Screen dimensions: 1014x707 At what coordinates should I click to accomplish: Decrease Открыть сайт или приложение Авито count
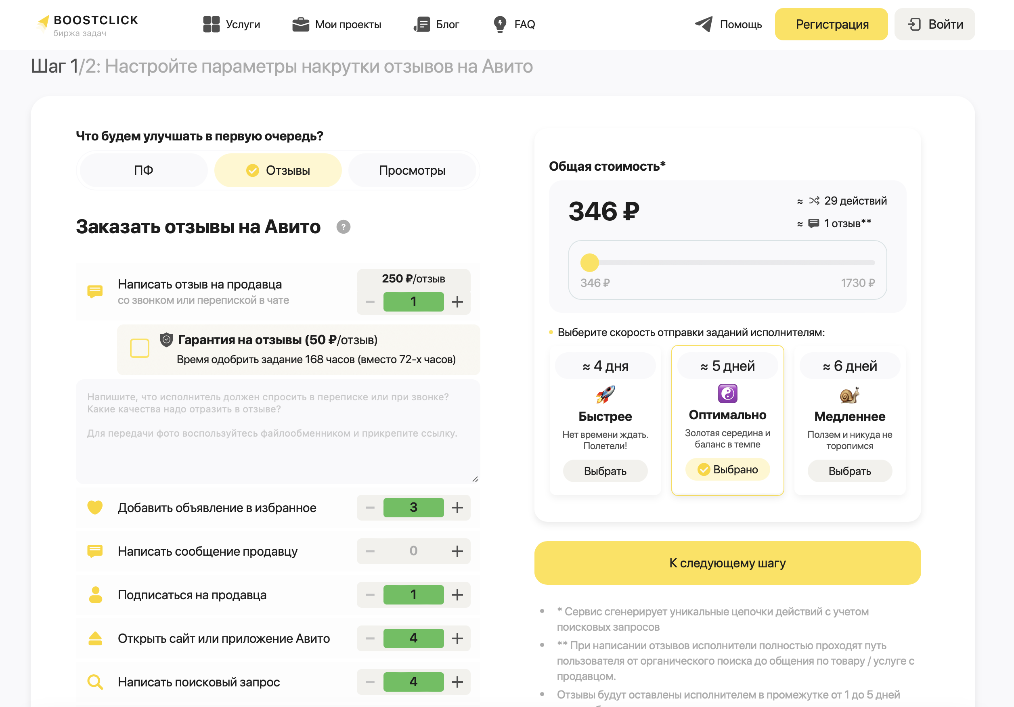[x=370, y=638]
